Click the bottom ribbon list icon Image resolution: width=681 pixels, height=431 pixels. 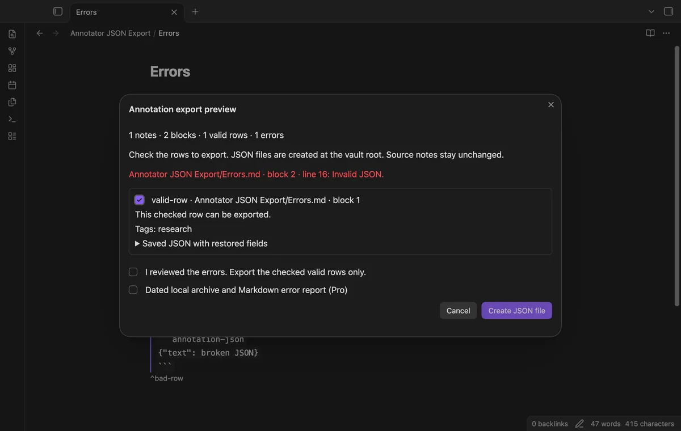(x=12, y=136)
